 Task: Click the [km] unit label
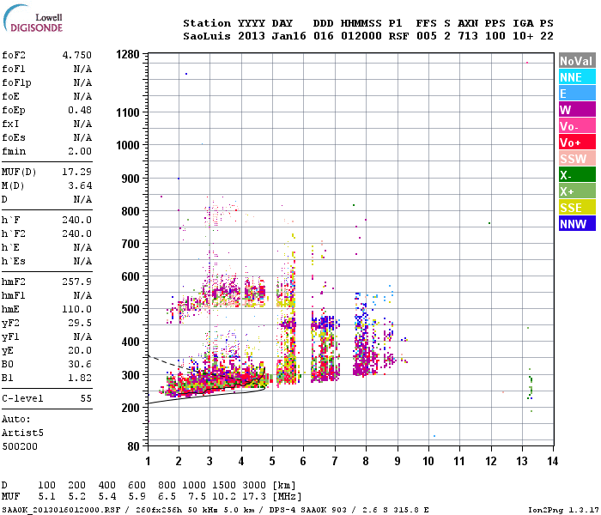[284, 485]
